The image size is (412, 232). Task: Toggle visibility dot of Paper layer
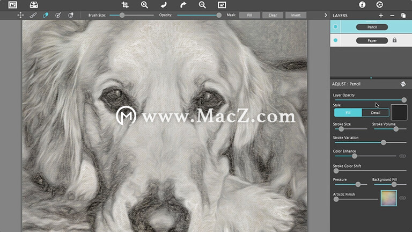(335, 40)
